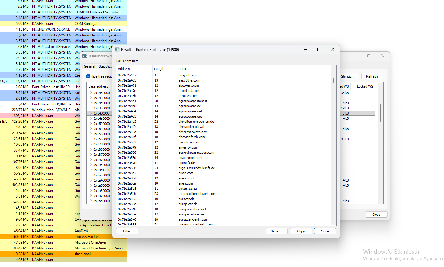
Task: Click the Locked WS column header
Action: [365, 86]
